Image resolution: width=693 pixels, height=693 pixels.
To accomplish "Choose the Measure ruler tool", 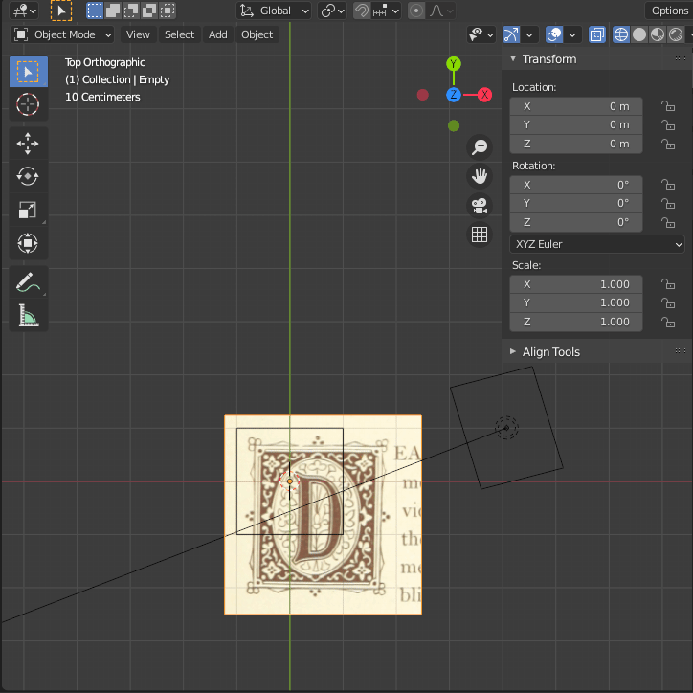I will [29, 315].
